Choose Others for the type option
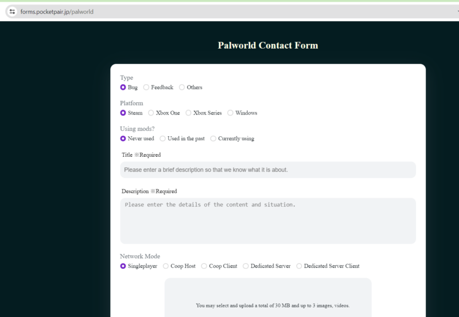Image resolution: width=459 pixels, height=317 pixels. tap(182, 88)
